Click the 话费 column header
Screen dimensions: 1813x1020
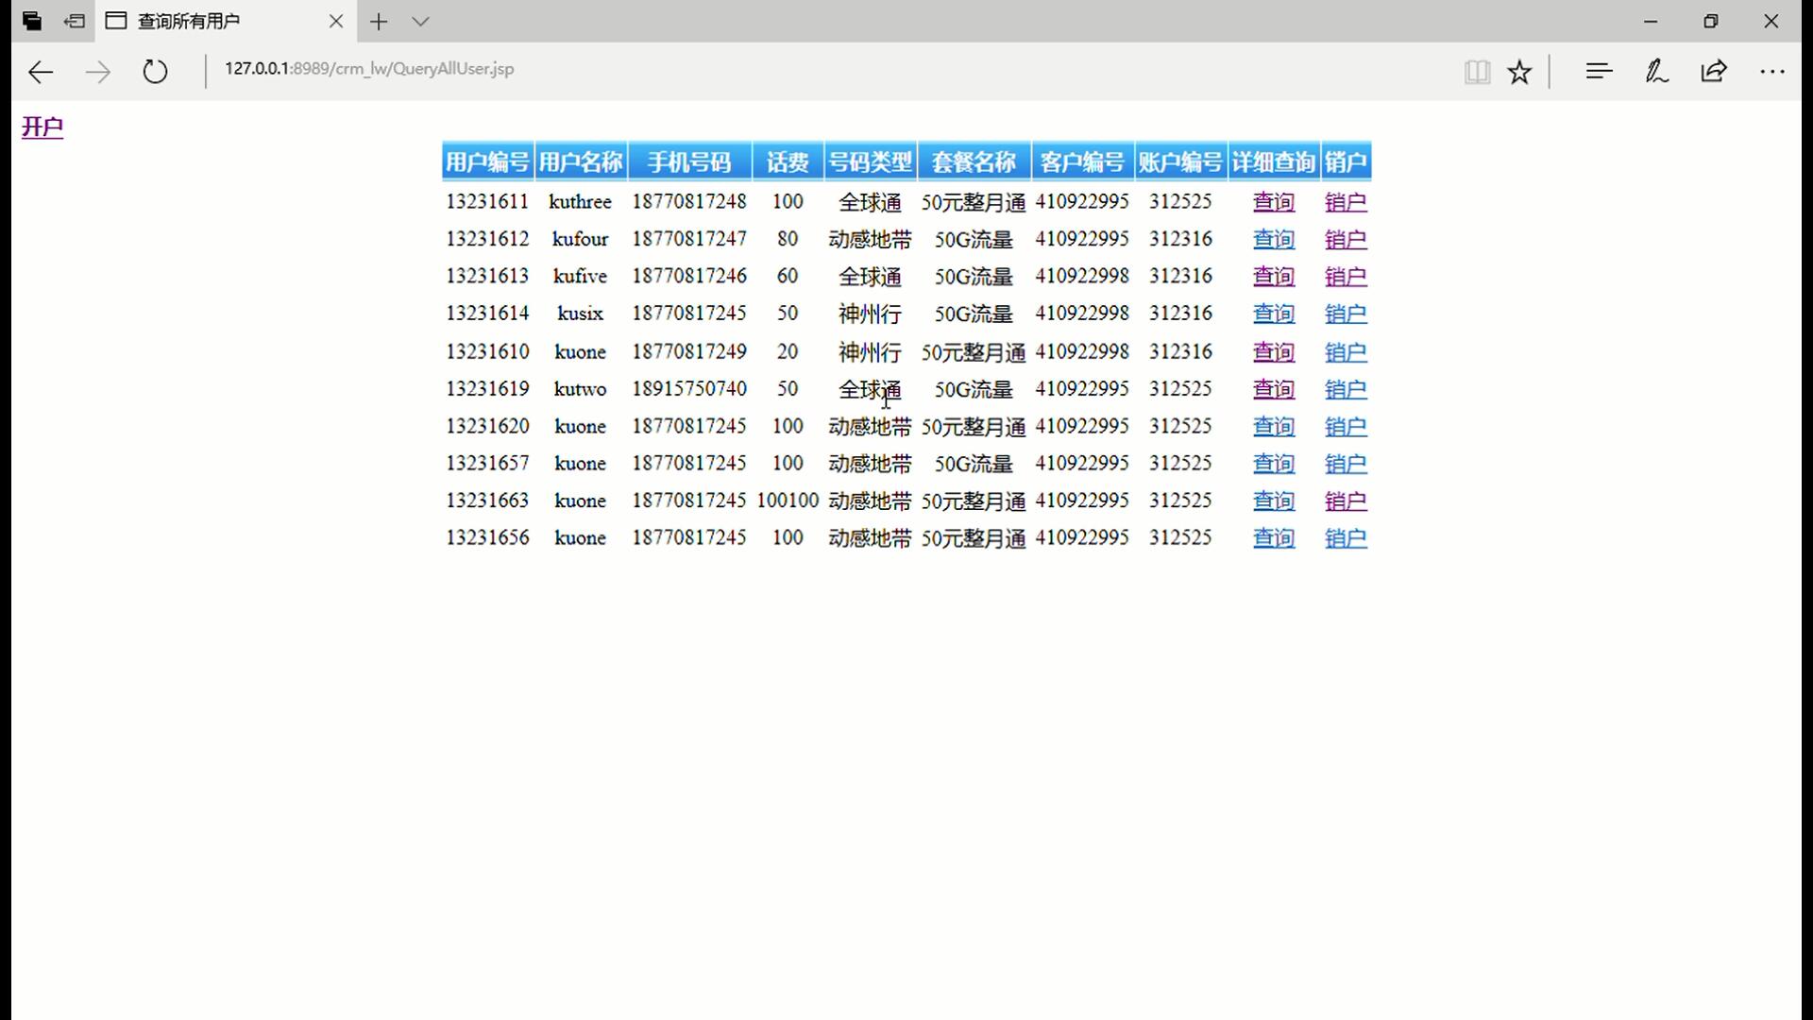coord(788,161)
